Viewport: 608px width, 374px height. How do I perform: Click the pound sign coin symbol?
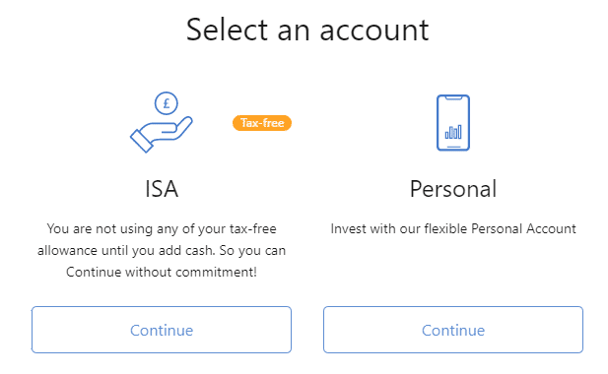click(167, 103)
